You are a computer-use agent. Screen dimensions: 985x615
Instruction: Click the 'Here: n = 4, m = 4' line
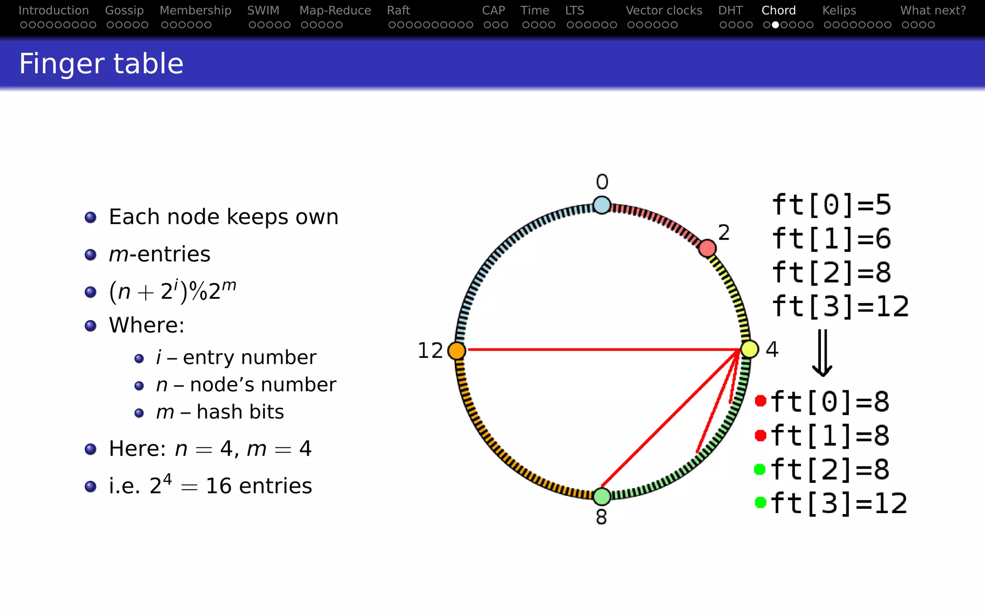[210, 449]
